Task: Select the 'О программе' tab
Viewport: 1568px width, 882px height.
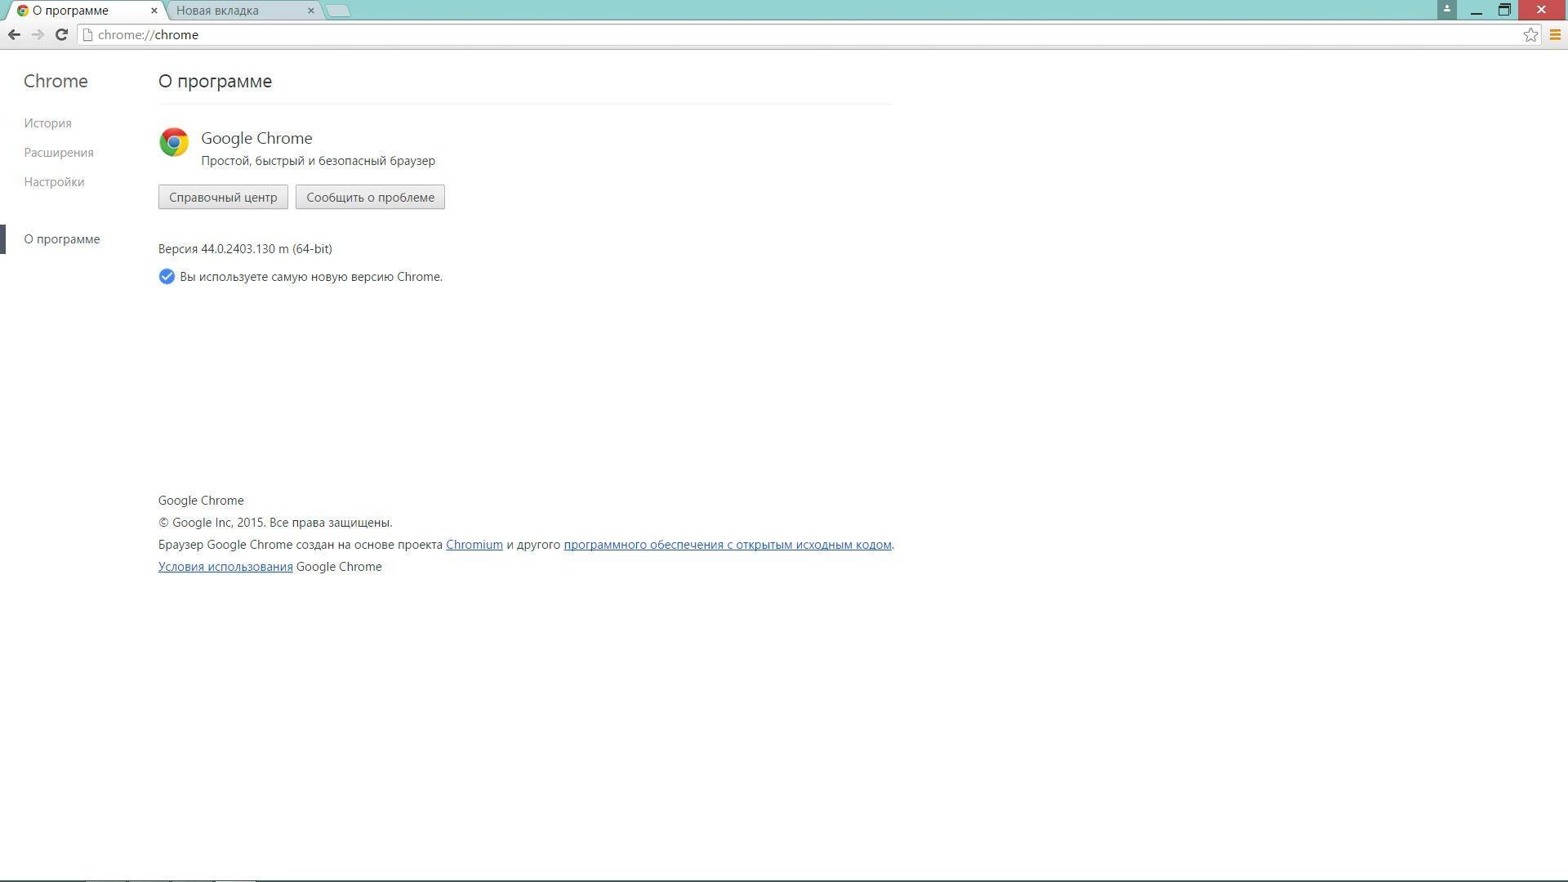Action: (85, 11)
